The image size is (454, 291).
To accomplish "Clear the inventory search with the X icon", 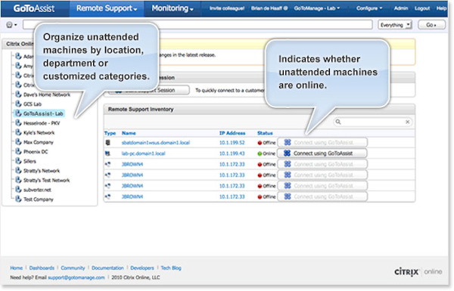I will (407, 122).
